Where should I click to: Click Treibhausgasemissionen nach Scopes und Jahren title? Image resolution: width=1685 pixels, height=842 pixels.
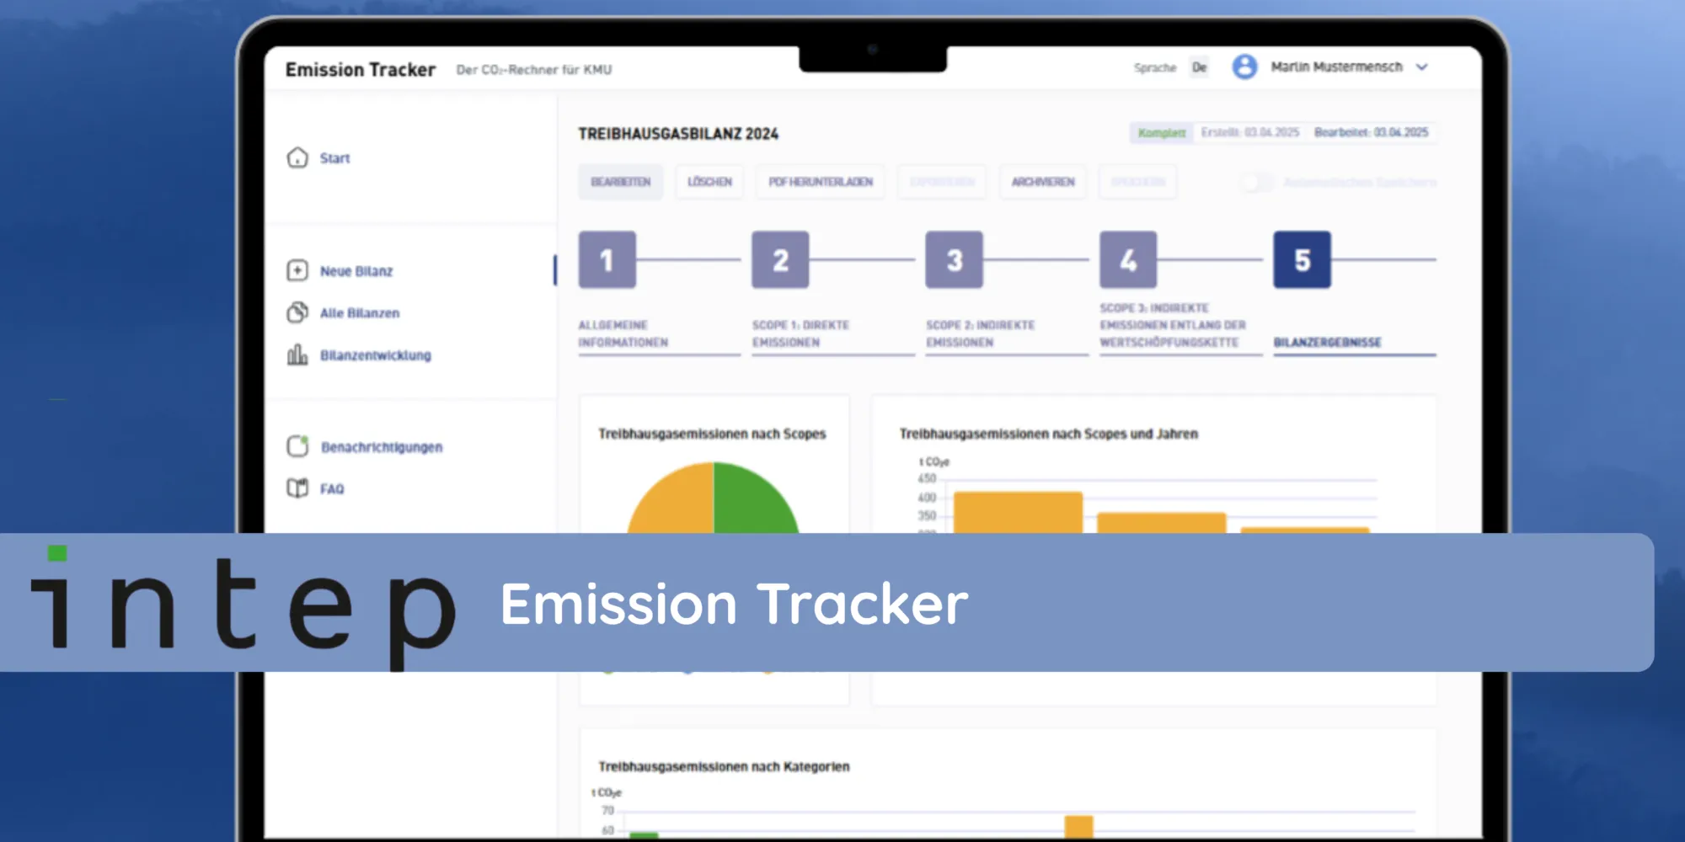point(1048,434)
